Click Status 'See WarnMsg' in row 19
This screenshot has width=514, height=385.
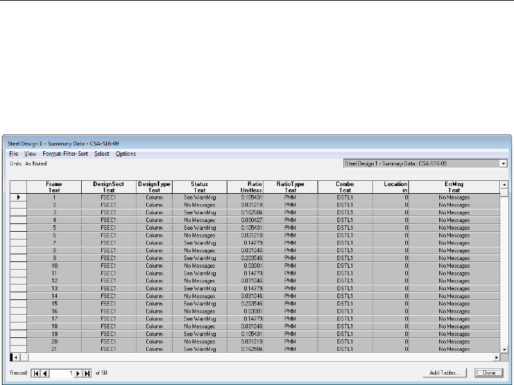point(199,334)
